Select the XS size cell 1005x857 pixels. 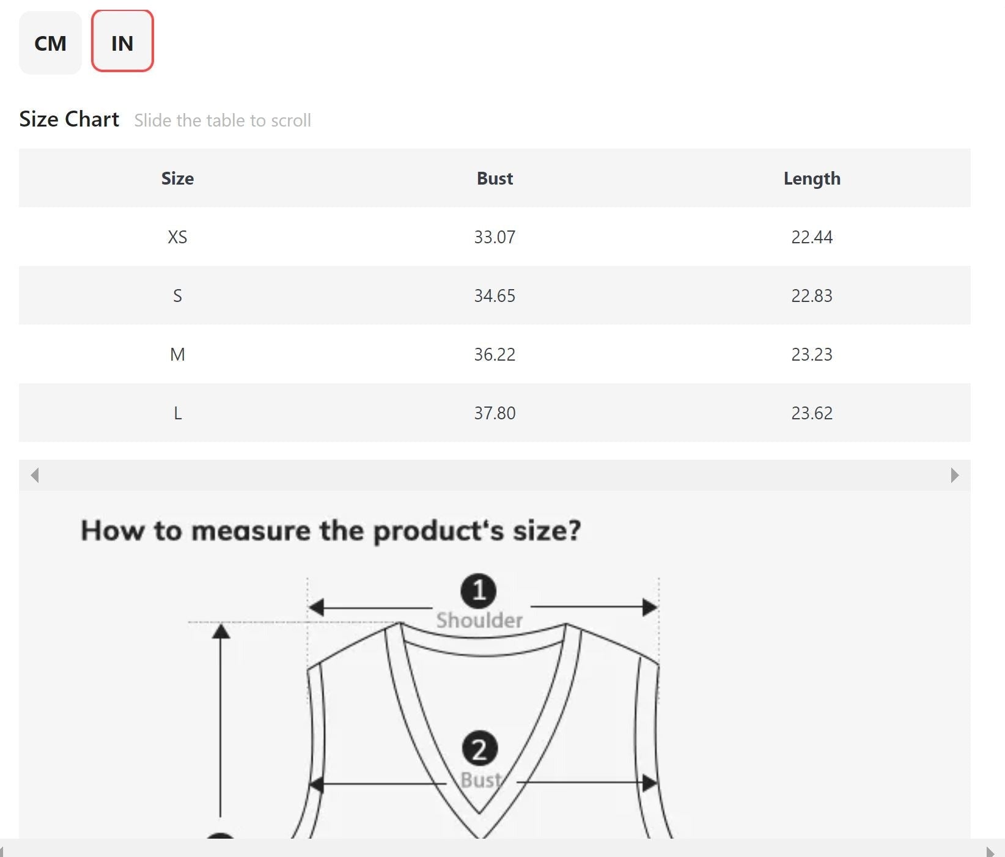(x=177, y=237)
